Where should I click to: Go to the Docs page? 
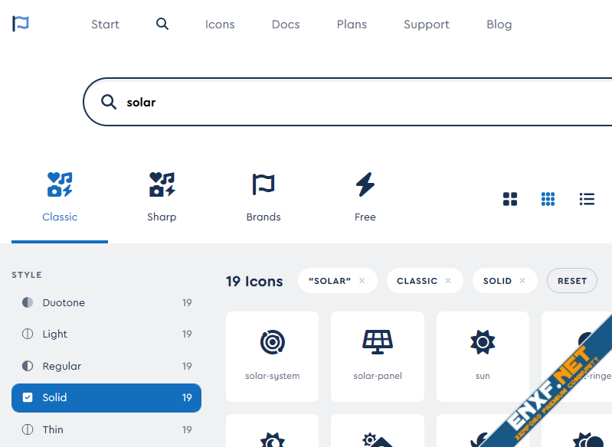tap(286, 24)
